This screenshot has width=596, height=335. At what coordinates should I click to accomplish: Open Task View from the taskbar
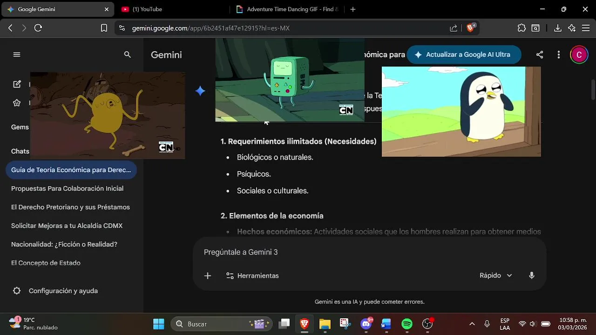coord(284,324)
